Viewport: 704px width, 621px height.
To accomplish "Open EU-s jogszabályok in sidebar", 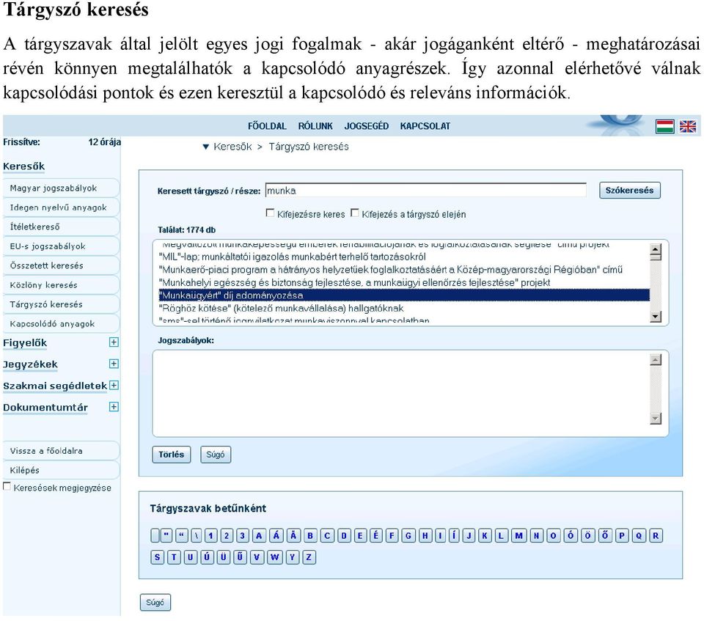I will pos(61,246).
